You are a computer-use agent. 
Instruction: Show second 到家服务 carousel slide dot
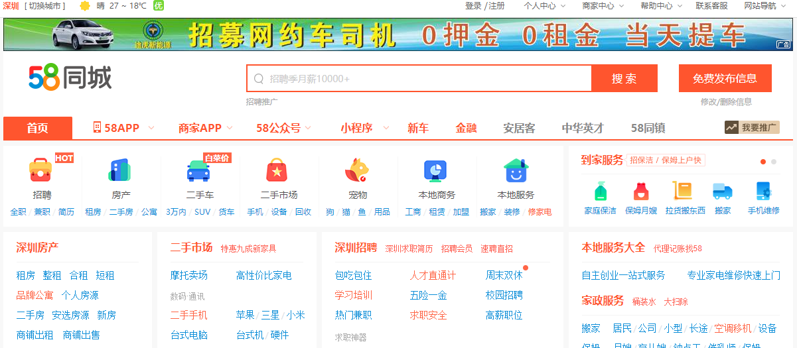(774, 162)
